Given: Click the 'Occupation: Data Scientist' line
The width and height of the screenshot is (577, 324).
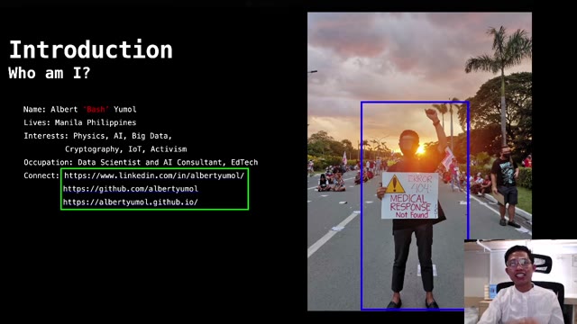Looking at the screenshot, I should 141,162.
